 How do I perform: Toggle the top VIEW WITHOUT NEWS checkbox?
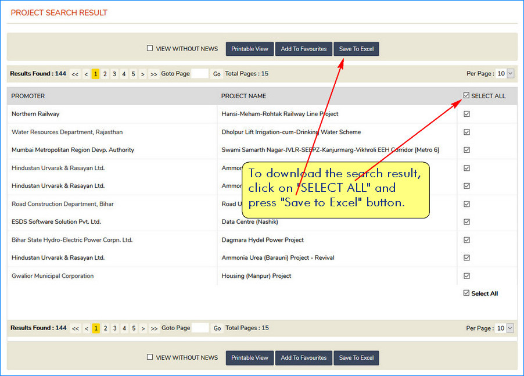click(x=150, y=49)
